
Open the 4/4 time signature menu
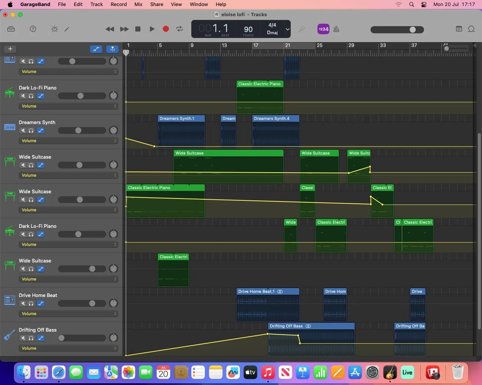tap(272, 25)
